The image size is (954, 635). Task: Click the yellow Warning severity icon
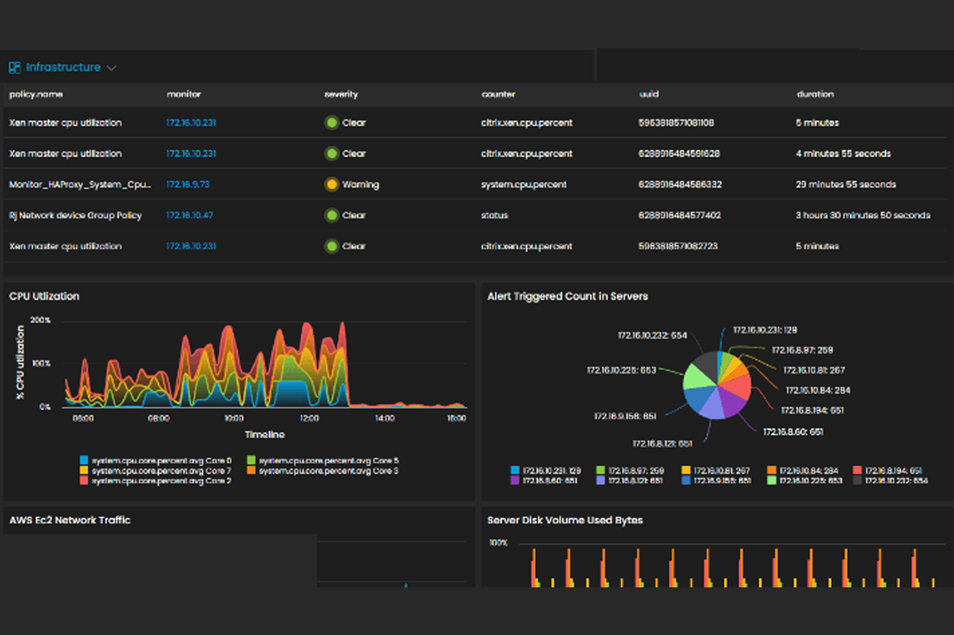tap(332, 185)
